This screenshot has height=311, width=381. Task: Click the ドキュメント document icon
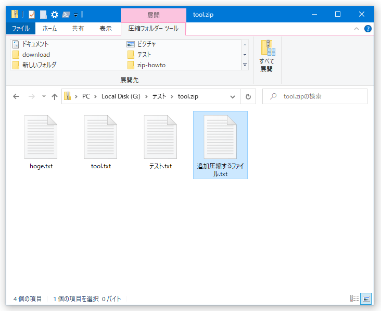point(16,44)
